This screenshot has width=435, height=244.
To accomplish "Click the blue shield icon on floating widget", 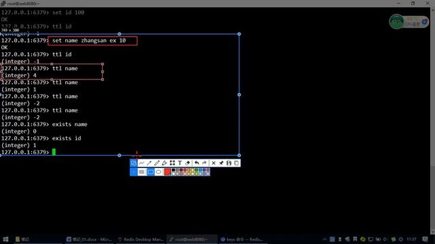I will pyautogui.click(x=424, y=22).
